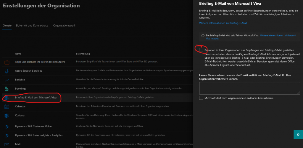303x148 pixels.
Task: Click the Dynamics 365 Sales Insights icon
Action: (x=7, y=135)
